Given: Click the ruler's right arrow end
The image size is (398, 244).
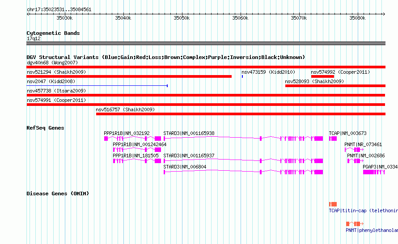Looking at the screenshot, I should tap(384, 14).
